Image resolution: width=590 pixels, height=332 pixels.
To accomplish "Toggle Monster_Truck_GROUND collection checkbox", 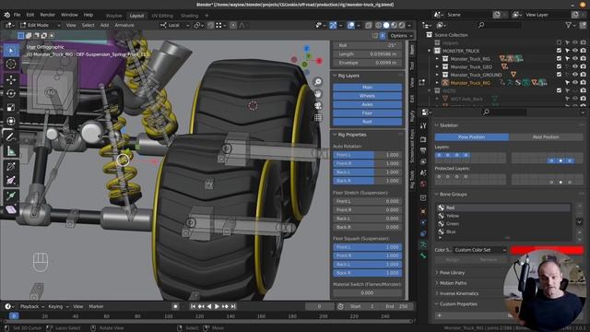I will coord(559,75).
